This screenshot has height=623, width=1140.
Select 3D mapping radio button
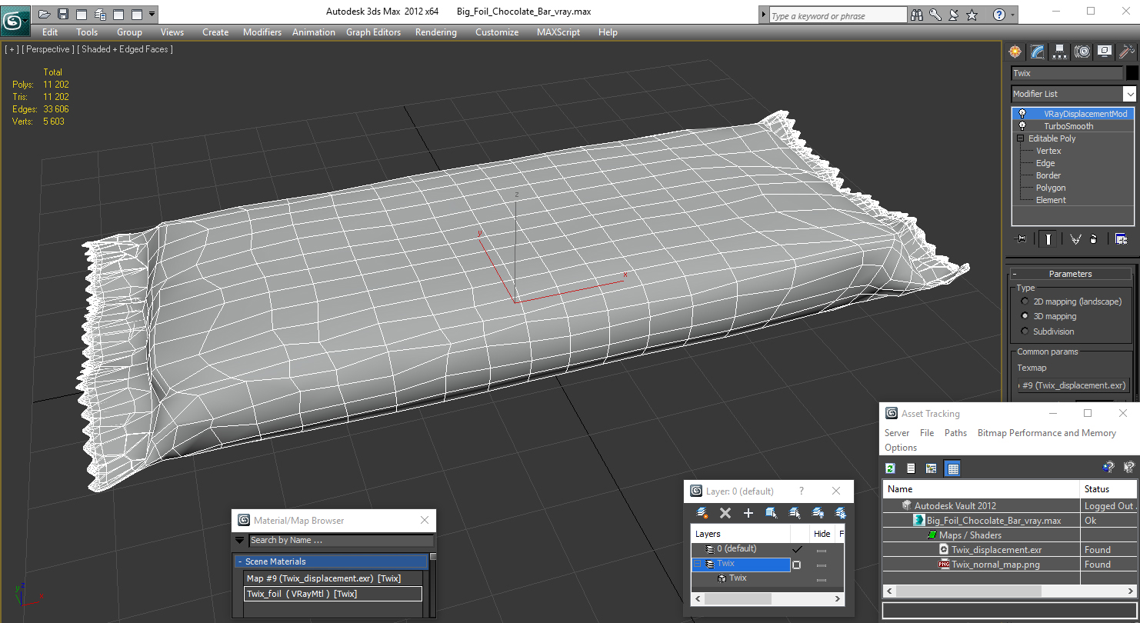pyautogui.click(x=1025, y=316)
